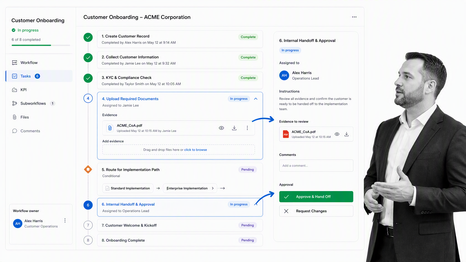Download ACME_CoA.pdf from step 4 evidence

coord(234,128)
